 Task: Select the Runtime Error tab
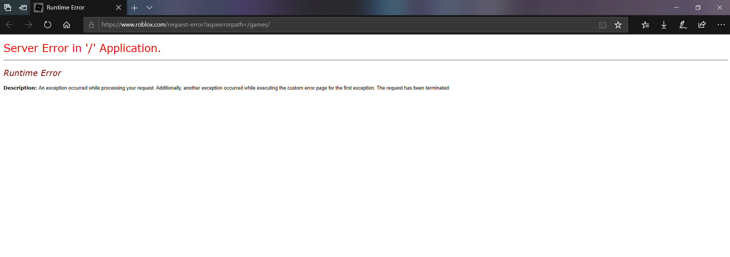point(79,8)
